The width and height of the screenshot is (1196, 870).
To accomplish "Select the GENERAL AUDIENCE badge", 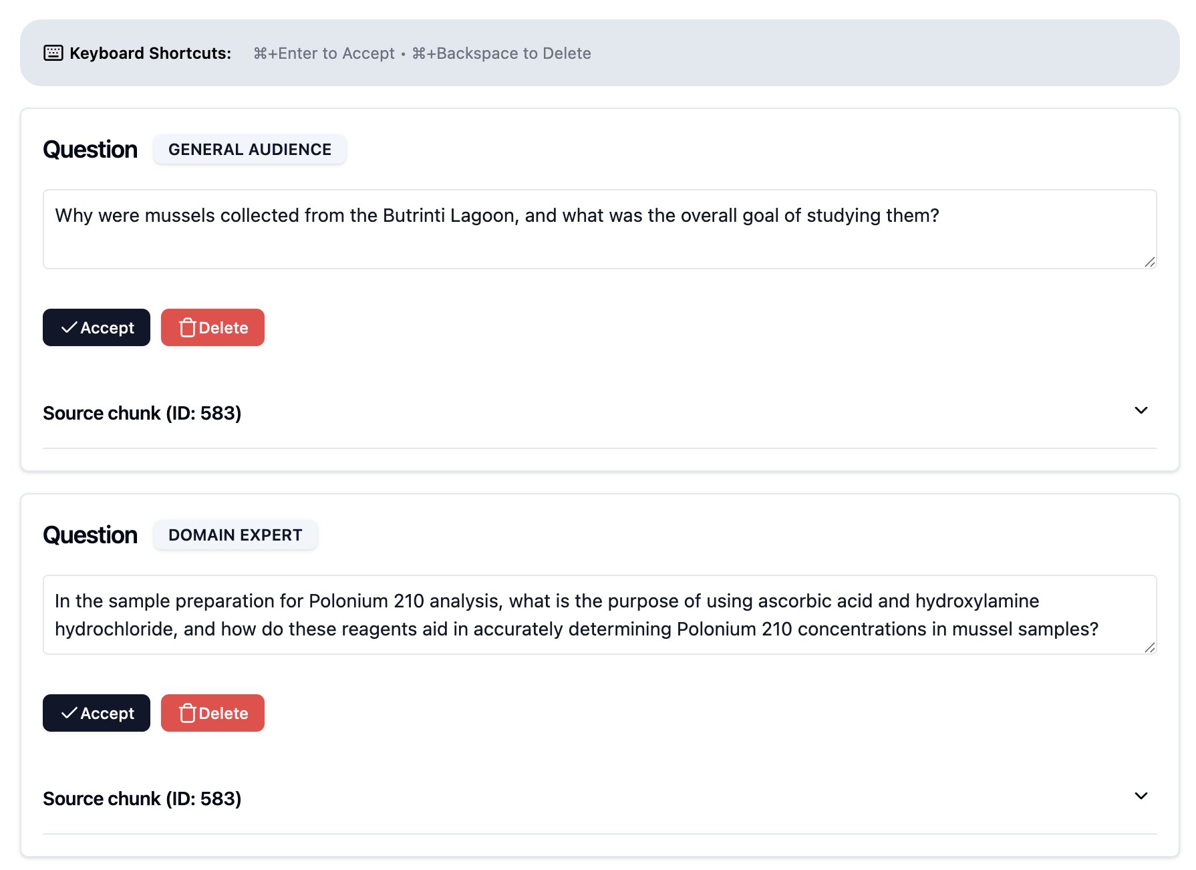I will click(250, 150).
